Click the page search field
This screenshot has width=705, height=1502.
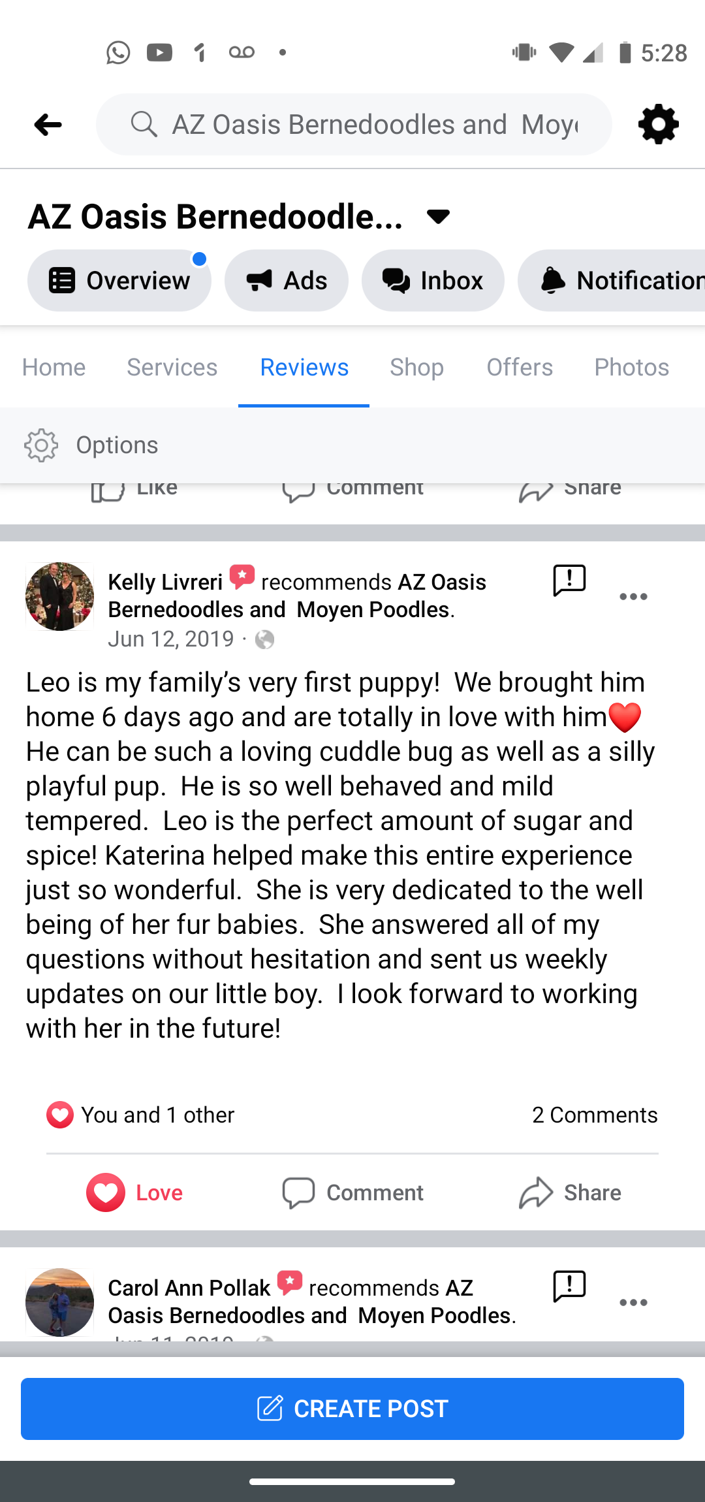[x=374, y=124]
